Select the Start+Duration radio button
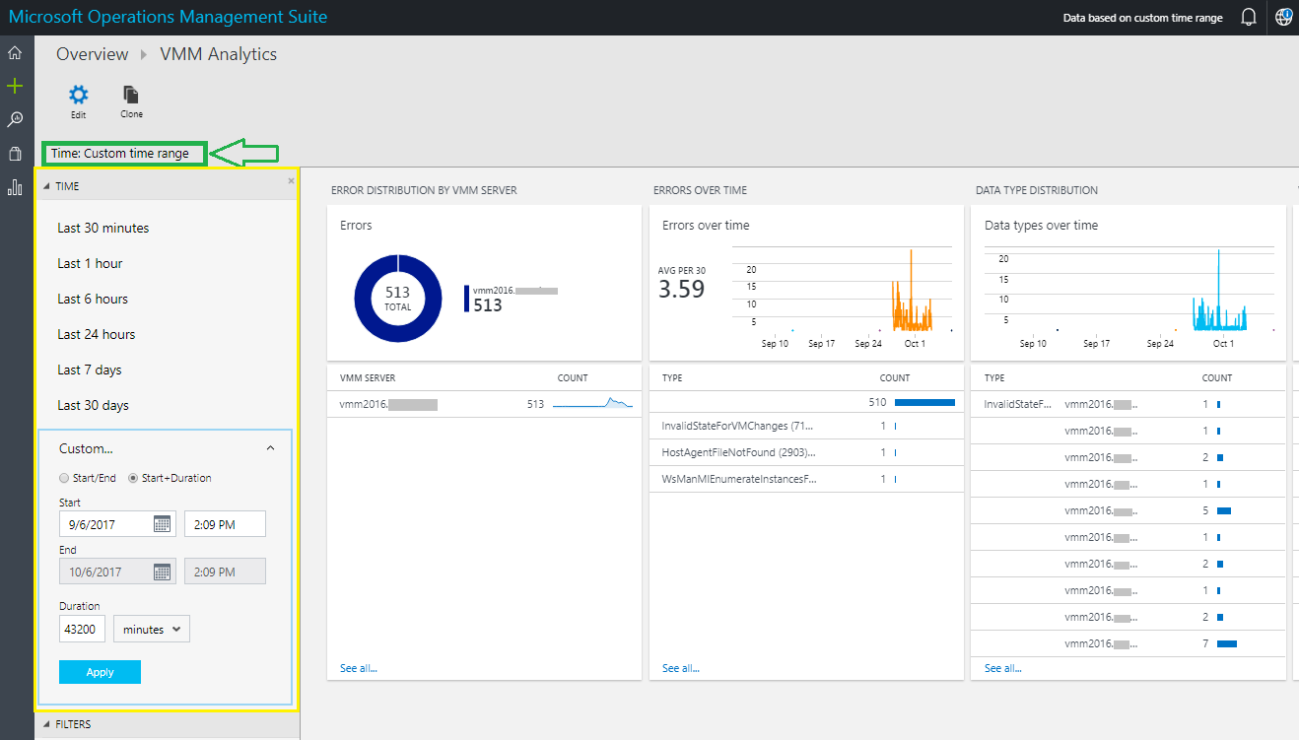 coord(133,478)
